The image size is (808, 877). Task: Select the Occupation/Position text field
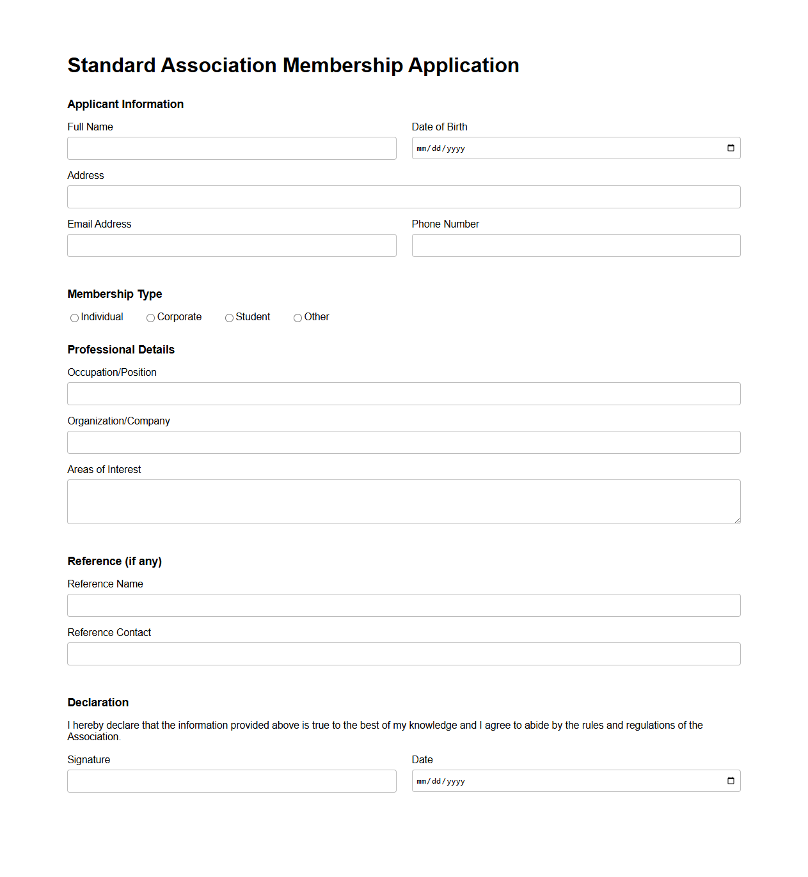tap(404, 393)
